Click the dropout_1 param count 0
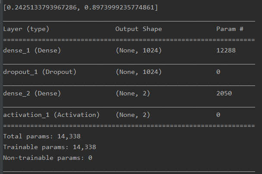Viewport: 262px width, 174px height. 218,72
